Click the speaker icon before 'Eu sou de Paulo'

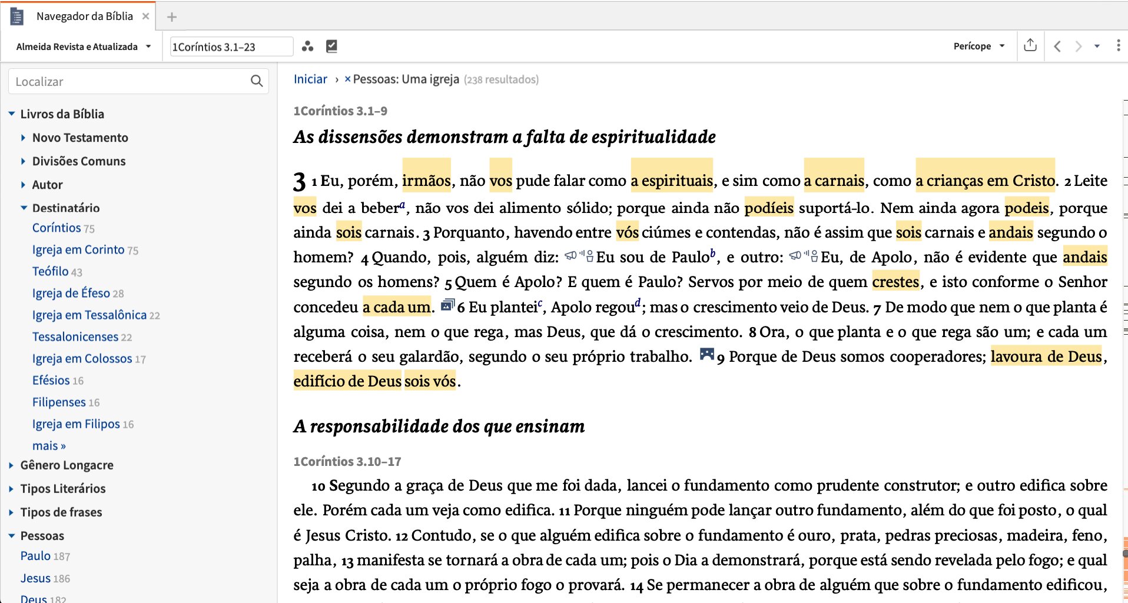pos(579,256)
